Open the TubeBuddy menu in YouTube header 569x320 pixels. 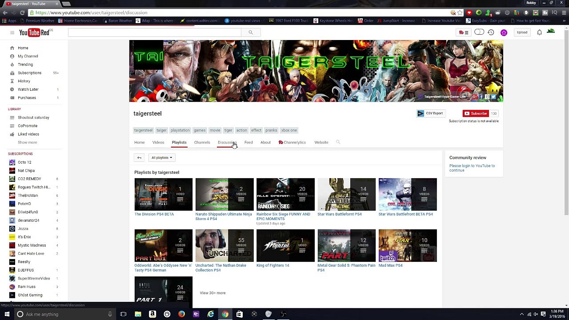click(464, 32)
